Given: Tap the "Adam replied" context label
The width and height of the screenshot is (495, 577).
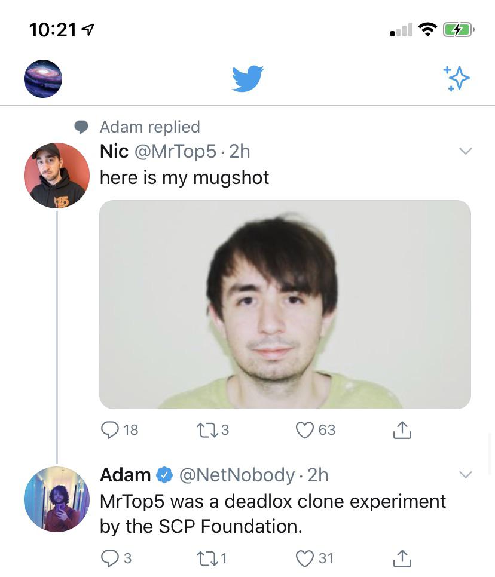Looking at the screenshot, I should coord(149,127).
